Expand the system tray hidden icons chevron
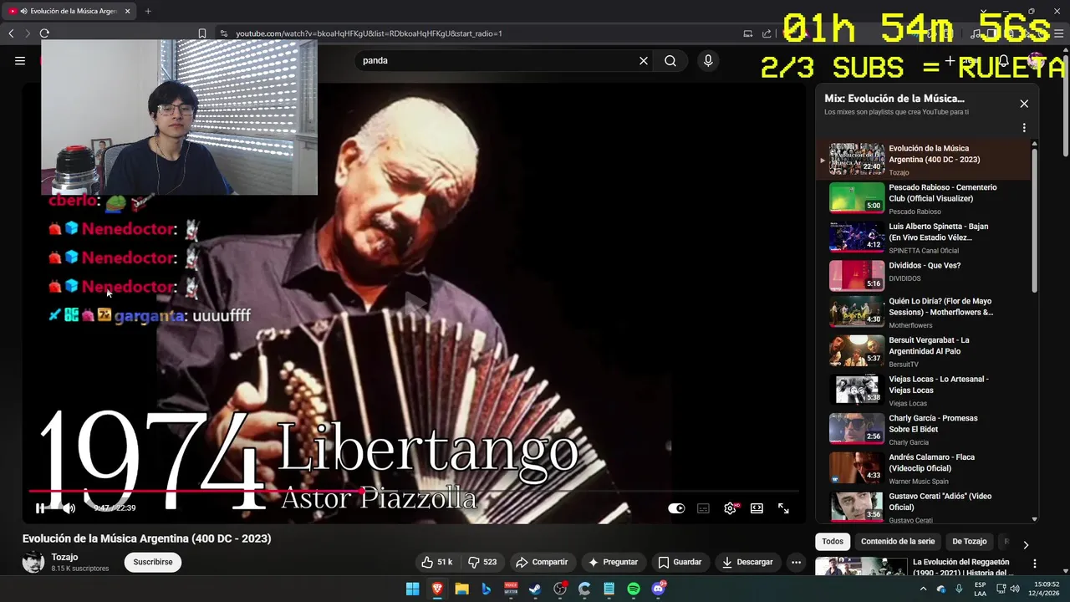 923,589
